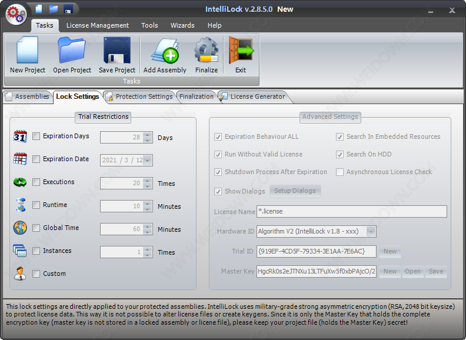Screen dimensions: 466x340
Task: Toggle the Show Dialogs checkbox
Action: [x=218, y=191]
